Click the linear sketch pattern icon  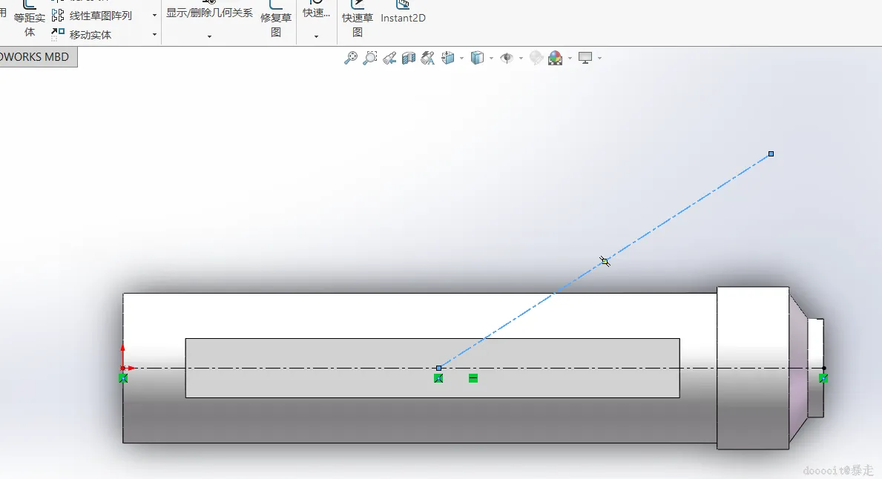[58, 15]
